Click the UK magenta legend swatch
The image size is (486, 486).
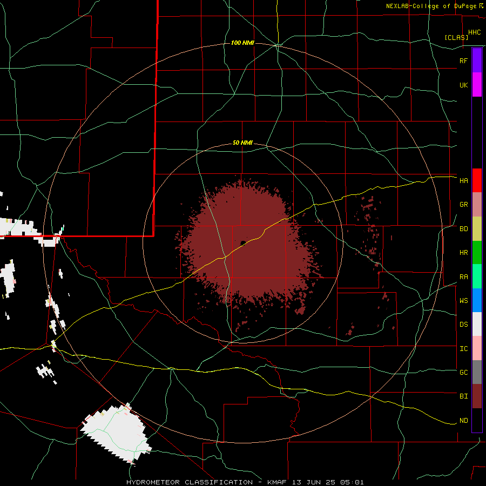coord(477,85)
